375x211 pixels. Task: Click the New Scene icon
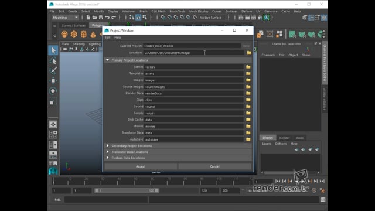pyautogui.click(x=88, y=18)
